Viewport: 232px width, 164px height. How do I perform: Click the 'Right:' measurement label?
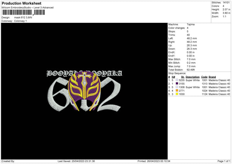(x=171, y=42)
